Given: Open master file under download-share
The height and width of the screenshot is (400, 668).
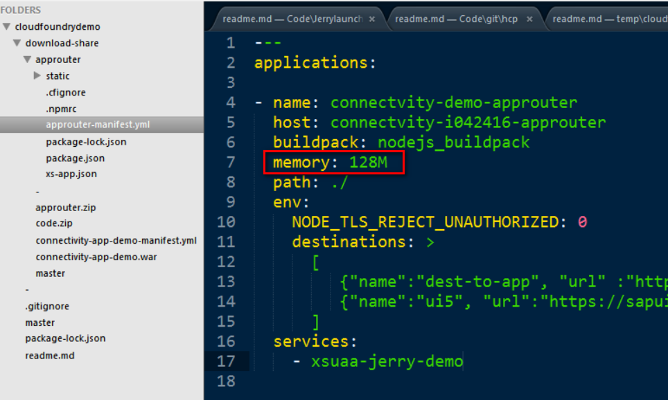Looking at the screenshot, I should 51,273.
